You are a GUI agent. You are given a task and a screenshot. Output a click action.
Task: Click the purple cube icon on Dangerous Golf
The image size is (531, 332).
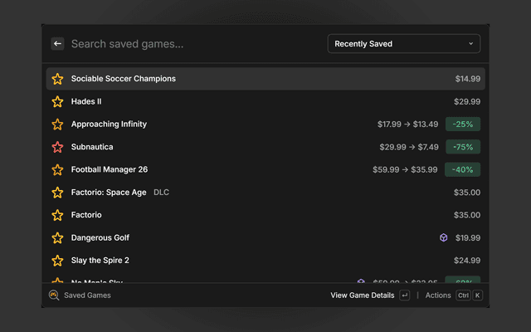pos(444,238)
